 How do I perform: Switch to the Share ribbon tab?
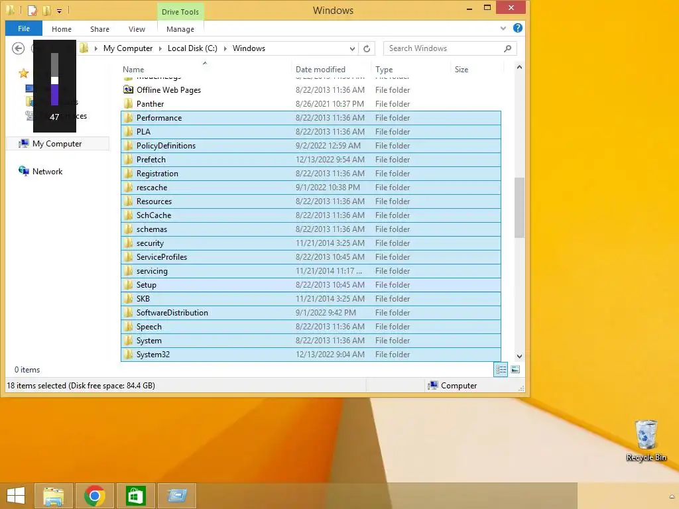pos(99,29)
